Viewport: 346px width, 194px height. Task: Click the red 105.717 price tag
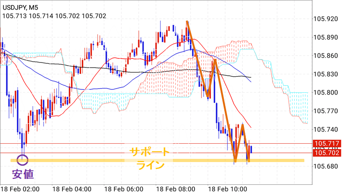pyautogui.click(x=327, y=144)
